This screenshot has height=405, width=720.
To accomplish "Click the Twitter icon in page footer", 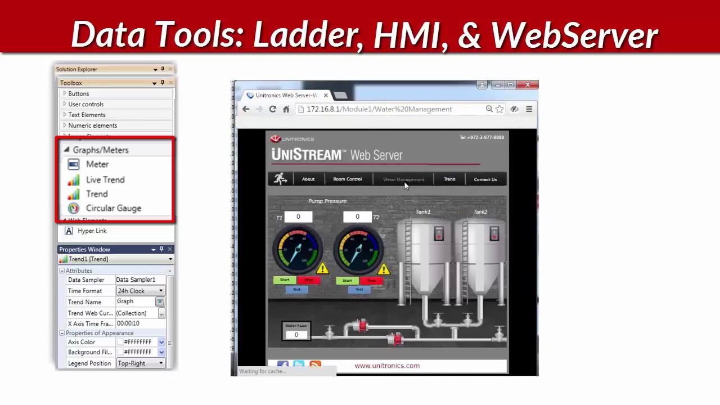I will tap(299, 366).
